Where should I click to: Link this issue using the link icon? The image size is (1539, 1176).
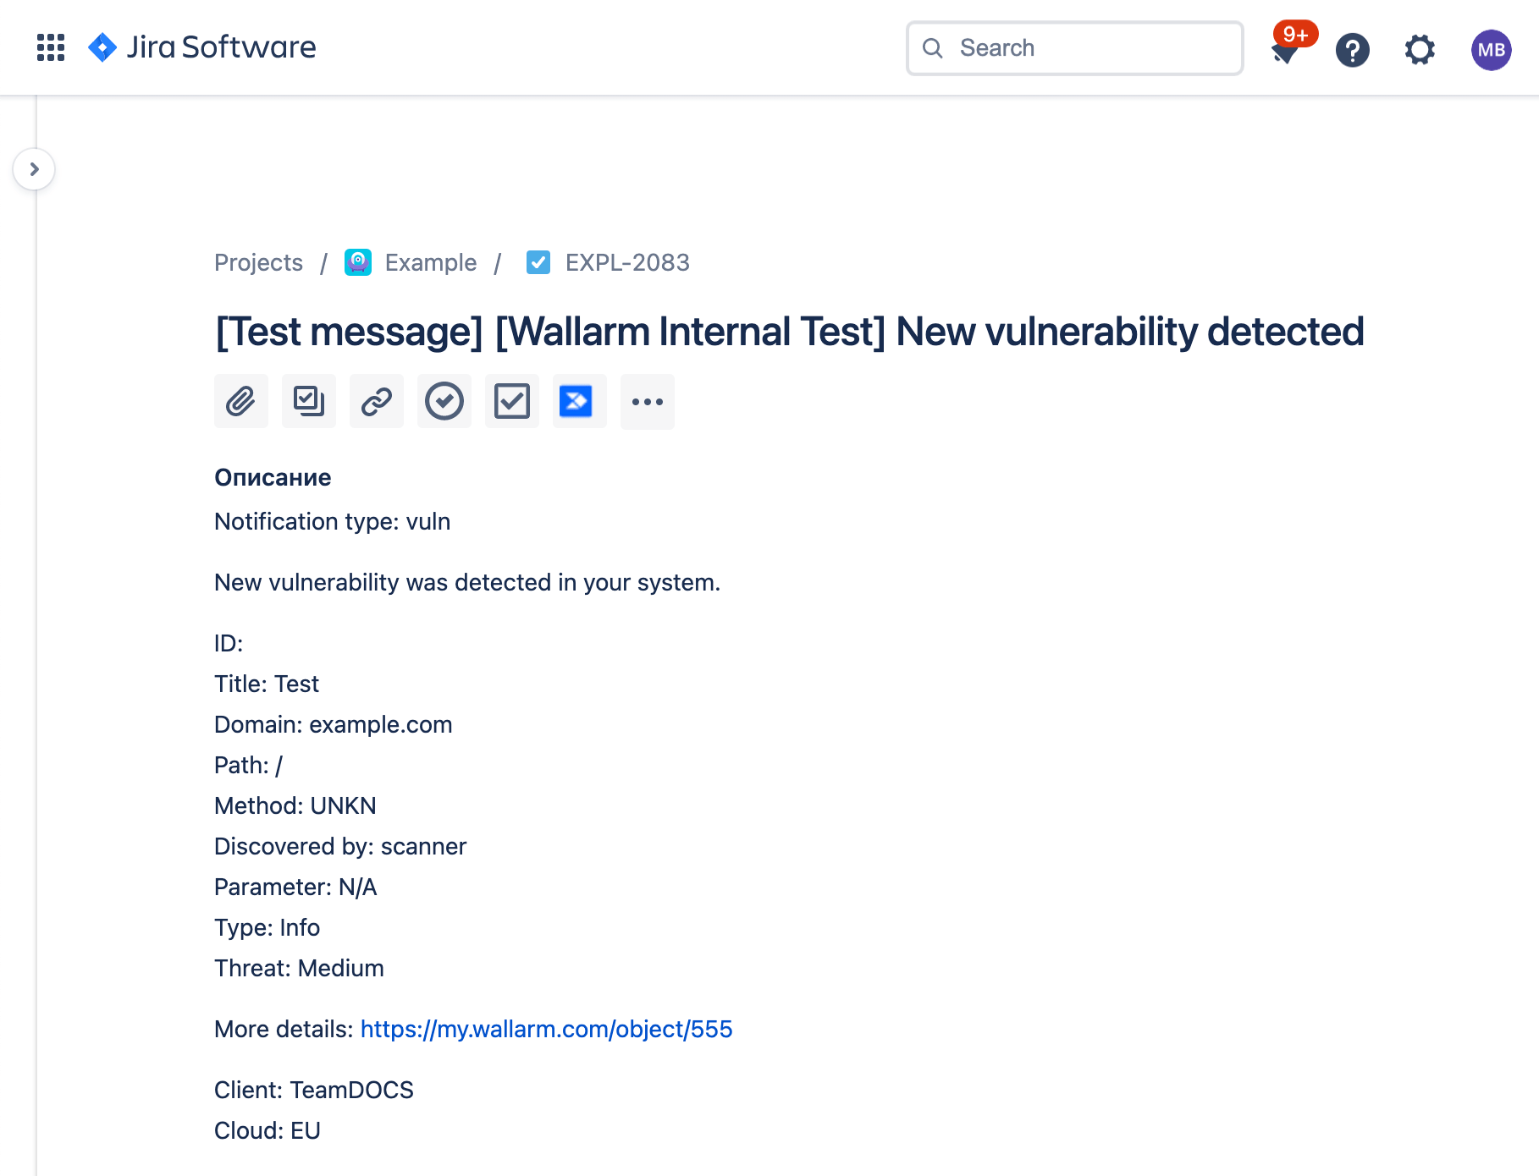point(376,401)
